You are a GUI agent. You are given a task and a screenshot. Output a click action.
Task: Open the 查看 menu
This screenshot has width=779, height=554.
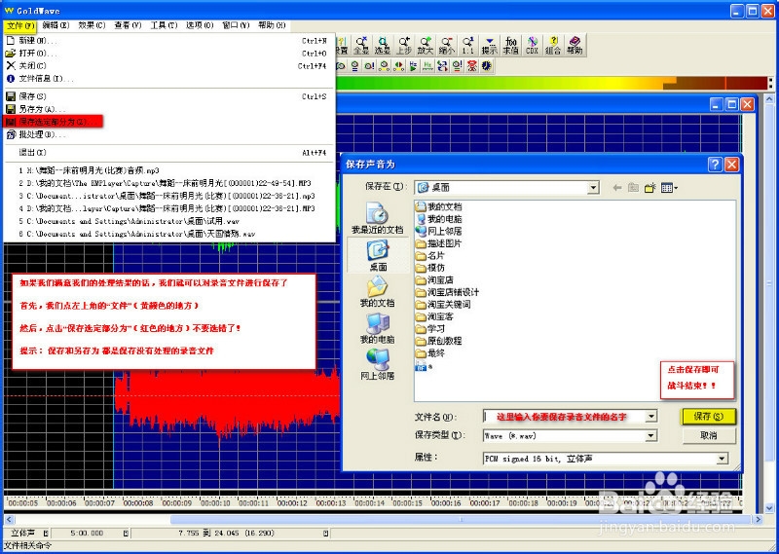128,25
